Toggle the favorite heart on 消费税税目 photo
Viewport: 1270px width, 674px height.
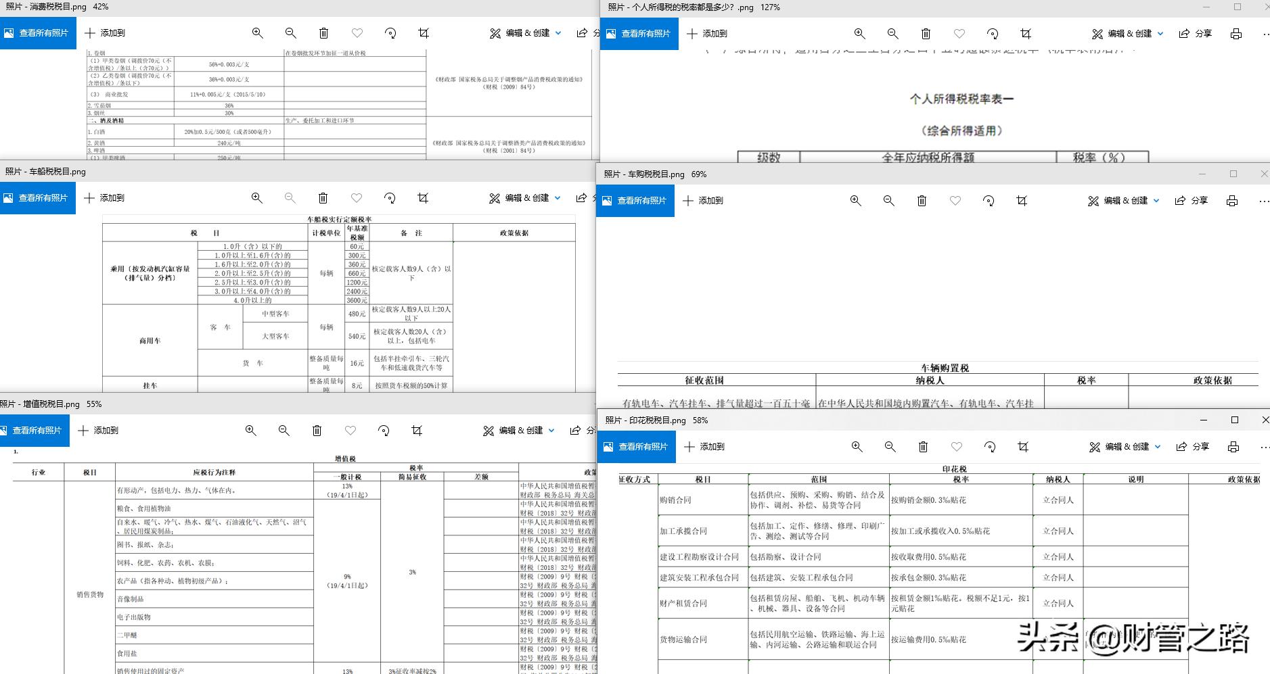click(357, 32)
